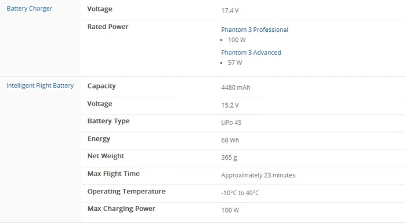Viewport: 406px width, 223px height.
Task: Click the Phantom 3 Professional heading
Action: 255,30
